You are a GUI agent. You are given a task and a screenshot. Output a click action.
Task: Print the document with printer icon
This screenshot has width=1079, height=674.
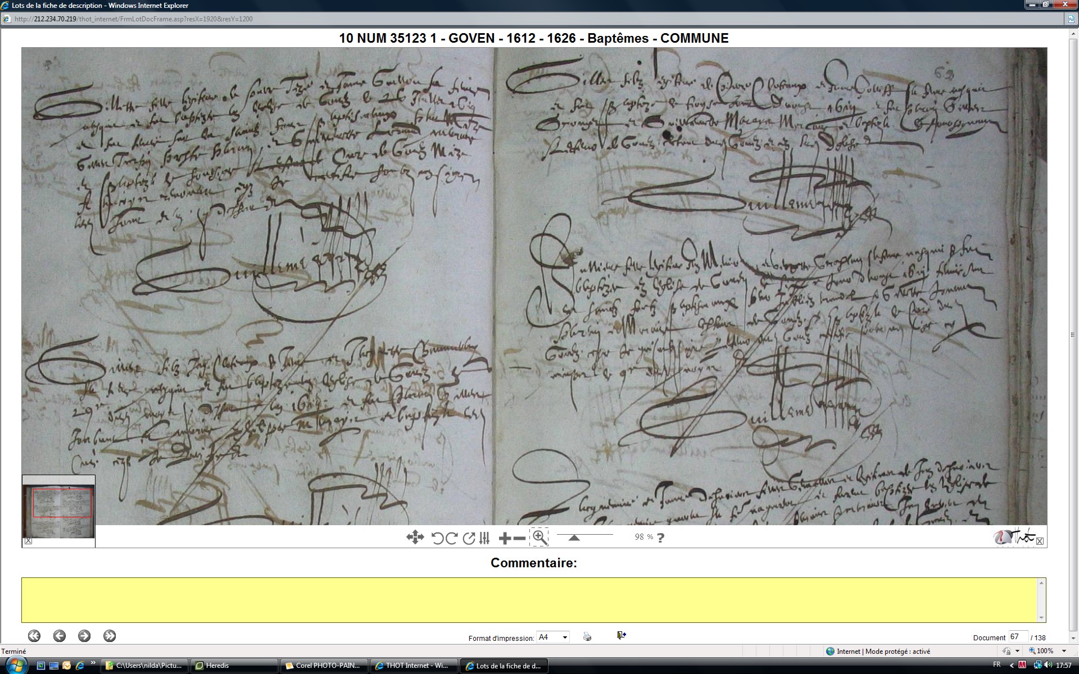click(x=587, y=636)
